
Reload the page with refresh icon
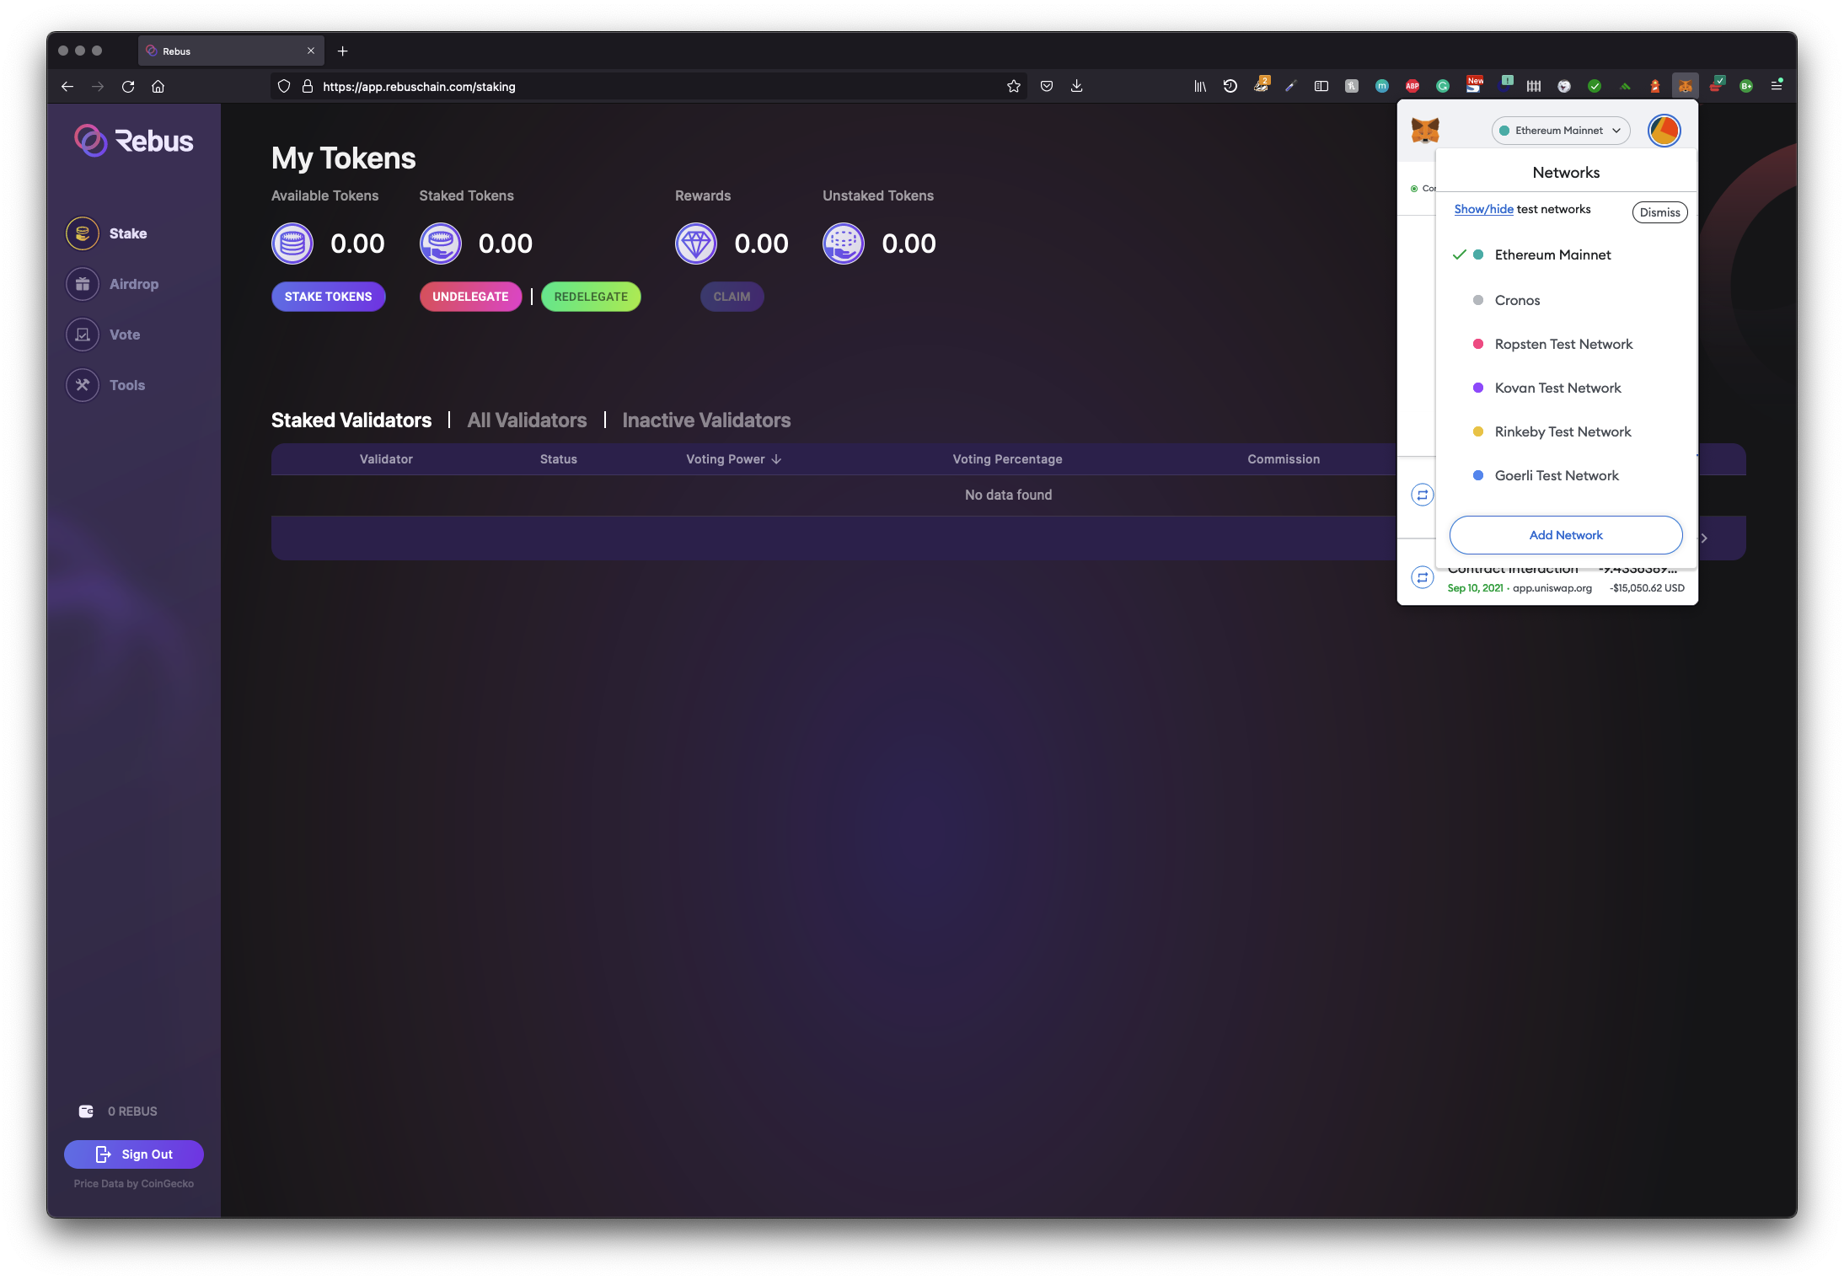point(128,86)
